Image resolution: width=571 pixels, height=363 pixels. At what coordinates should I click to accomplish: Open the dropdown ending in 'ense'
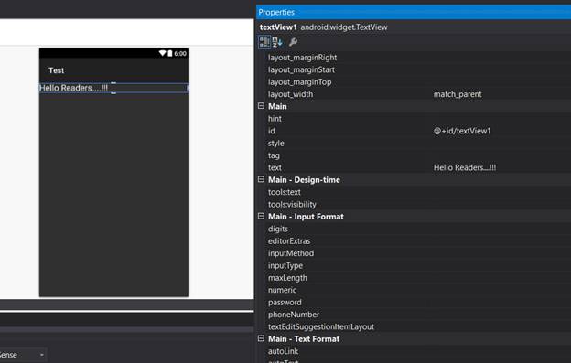pyautogui.click(x=23, y=355)
